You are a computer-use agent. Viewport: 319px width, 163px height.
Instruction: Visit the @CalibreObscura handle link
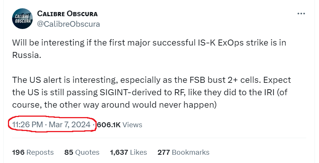tap(69, 24)
